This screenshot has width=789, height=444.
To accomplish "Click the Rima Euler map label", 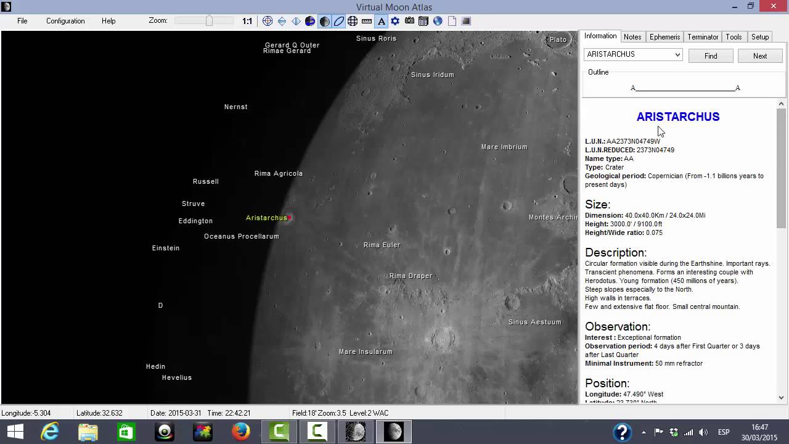I will coord(382,245).
